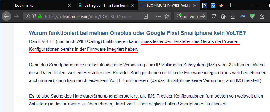Viewport: 270px width, 112px height.
Task: Switch to the Beitrag von TimeTurn tab
Action: tap(106, 5)
